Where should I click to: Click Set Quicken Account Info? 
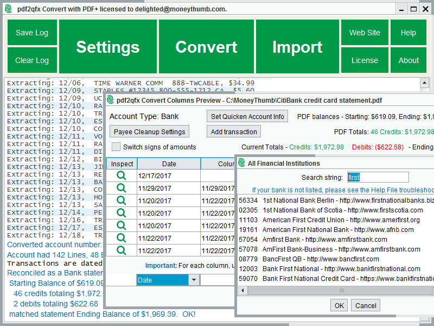247,116
